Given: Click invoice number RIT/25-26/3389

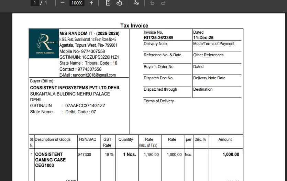Looking at the screenshot, I should [x=158, y=38].
